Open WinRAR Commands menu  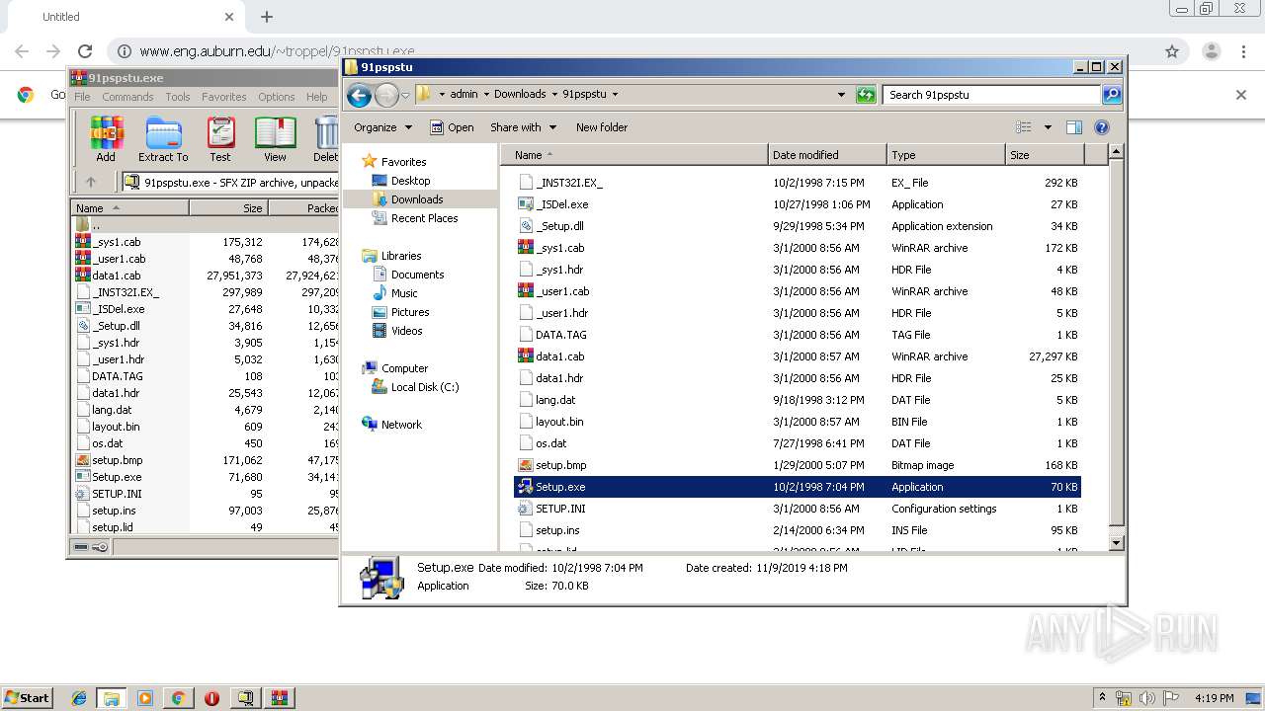coord(127,97)
